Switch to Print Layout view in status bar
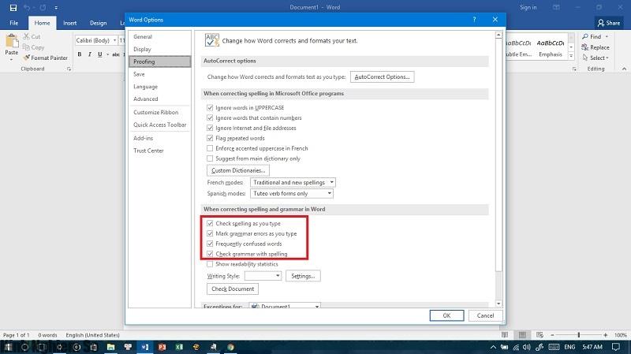 point(522,335)
